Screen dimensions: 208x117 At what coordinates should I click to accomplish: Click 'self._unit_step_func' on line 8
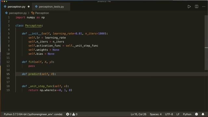82,45
